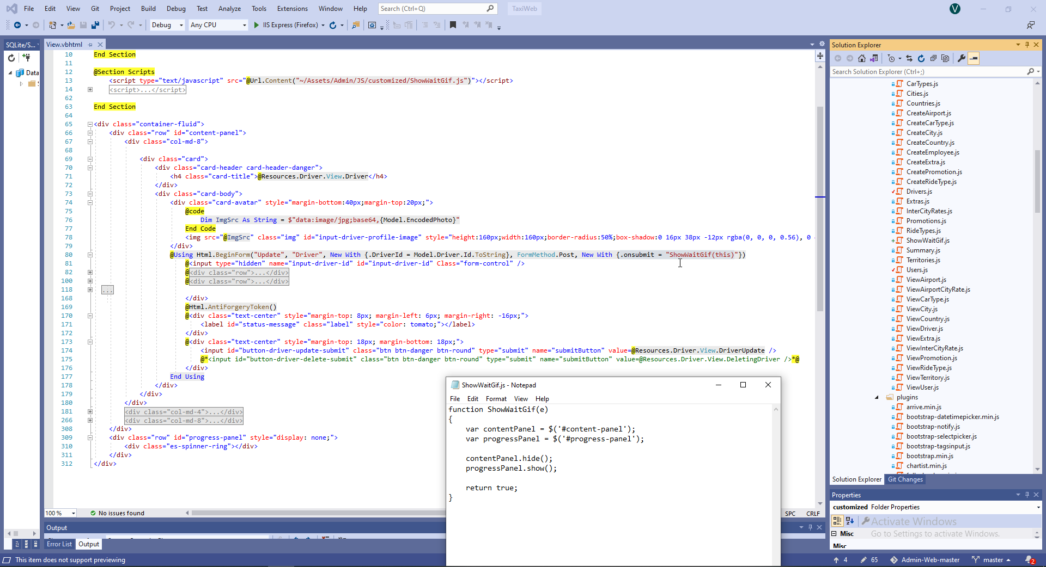This screenshot has width=1046, height=567.
Task: Click the Admin-Web-master repository button
Action: pos(925,560)
